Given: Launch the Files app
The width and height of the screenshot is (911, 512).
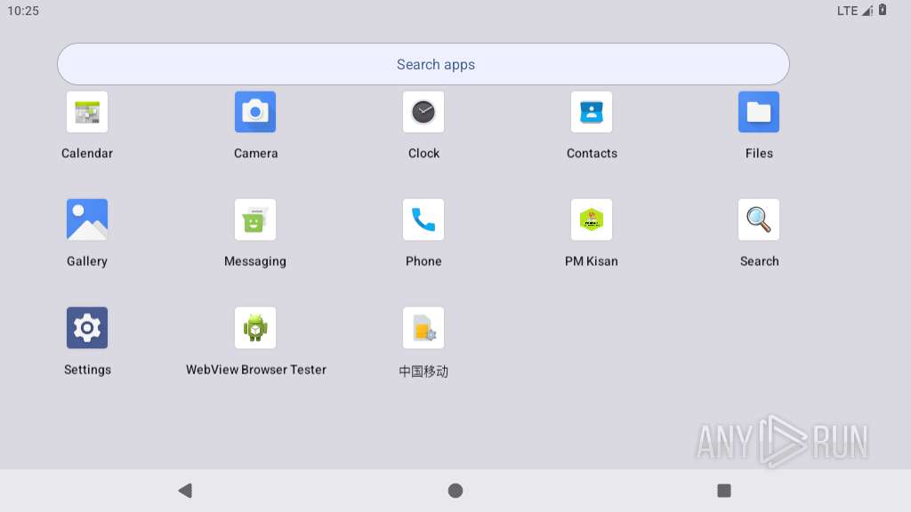Looking at the screenshot, I should 759,112.
